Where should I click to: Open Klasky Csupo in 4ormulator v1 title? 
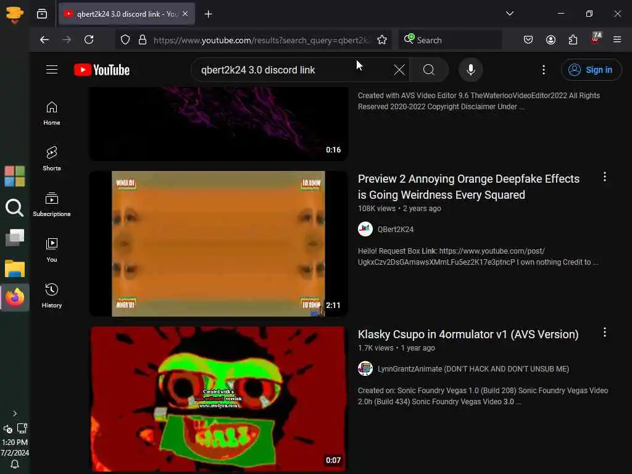pos(468,334)
